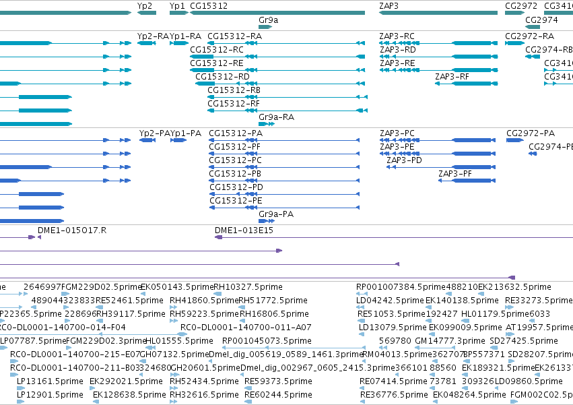Click the RE07414.5prime EST label
This screenshot has height=405, width=573.
click(393, 381)
